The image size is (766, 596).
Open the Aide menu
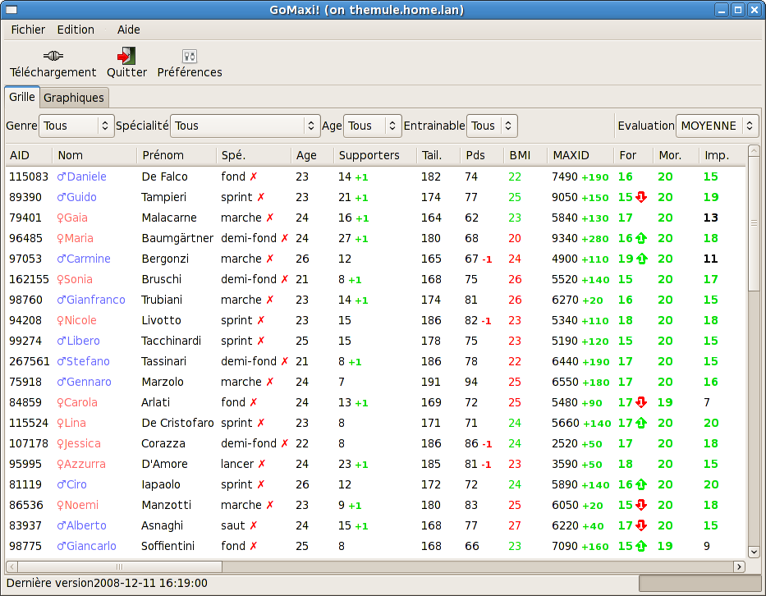[128, 30]
